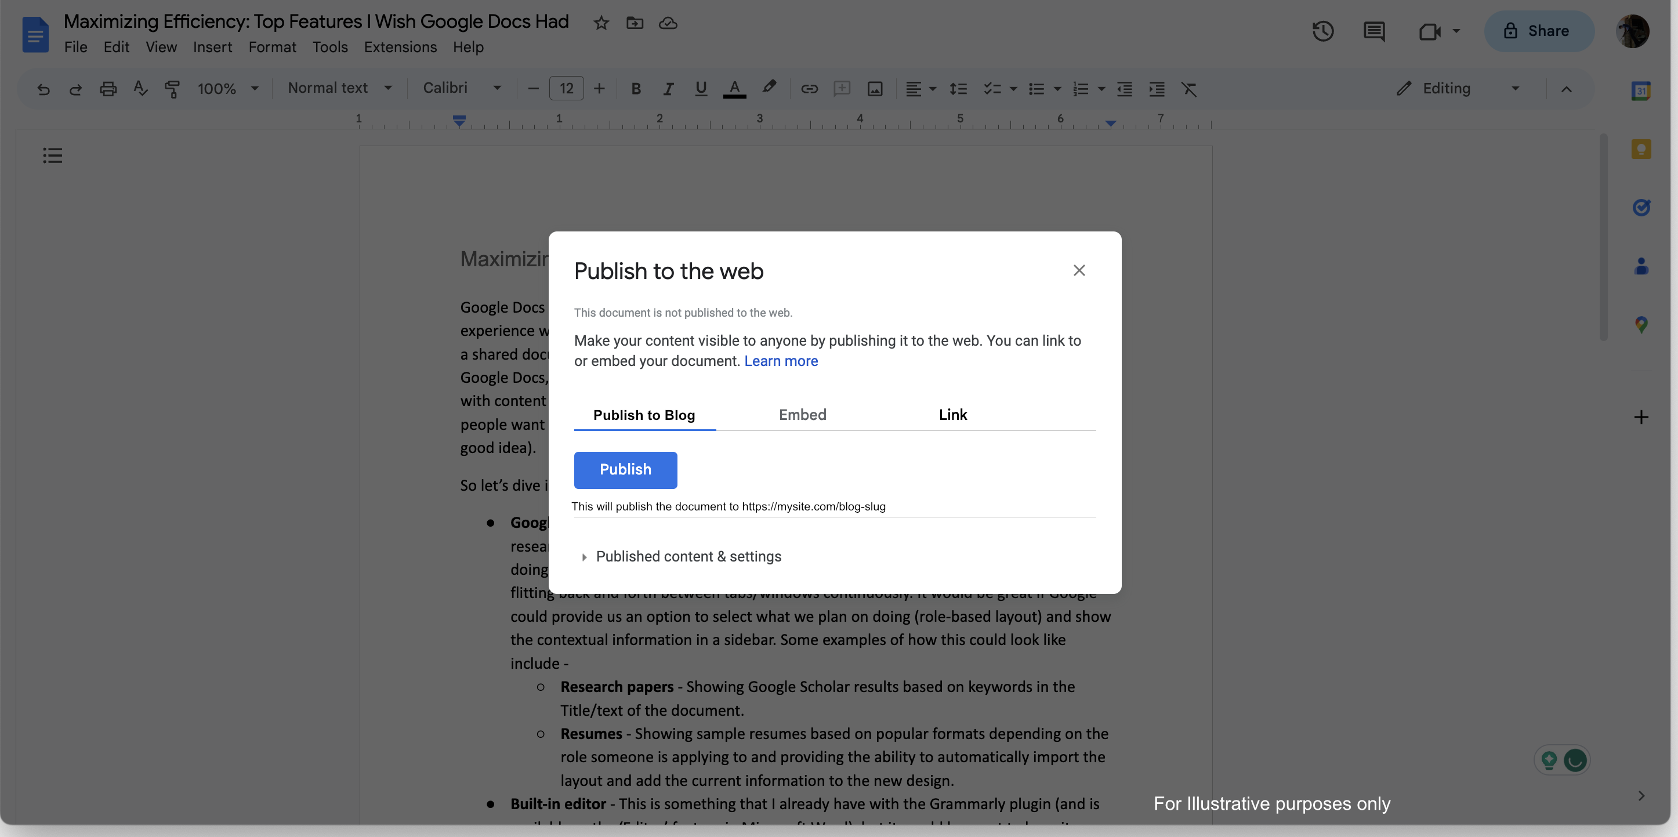Toggle Bold formatting
The image size is (1678, 837).
tap(636, 89)
